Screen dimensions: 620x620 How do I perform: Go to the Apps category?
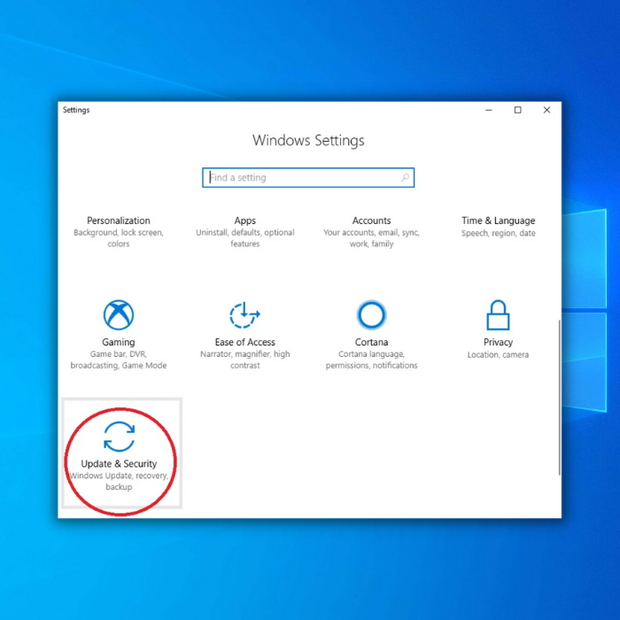click(245, 221)
